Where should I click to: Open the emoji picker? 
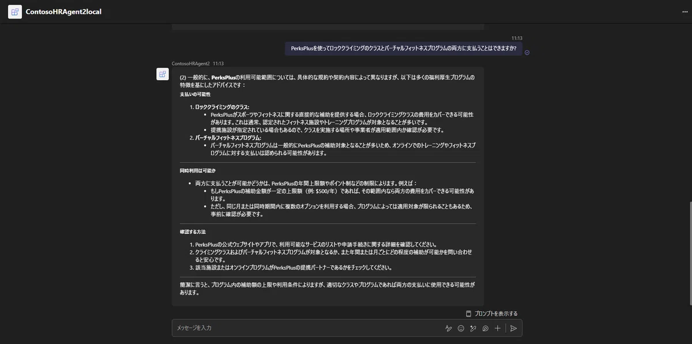(461, 328)
